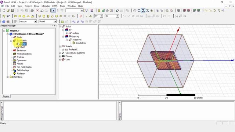Expand the Lists node

tap(60, 59)
